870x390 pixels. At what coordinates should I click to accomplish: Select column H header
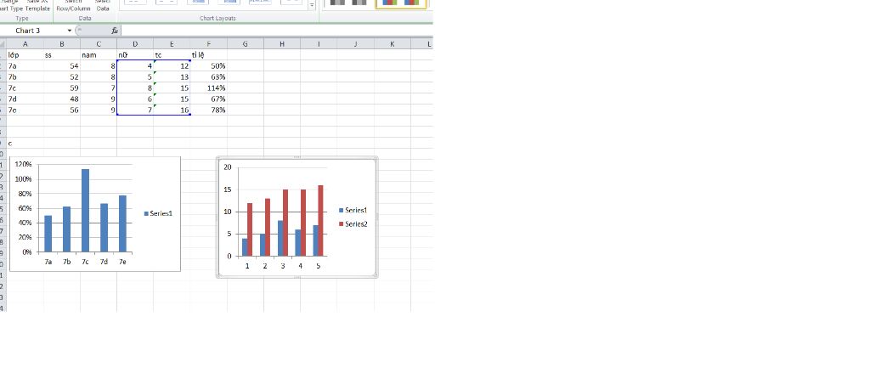[x=281, y=44]
